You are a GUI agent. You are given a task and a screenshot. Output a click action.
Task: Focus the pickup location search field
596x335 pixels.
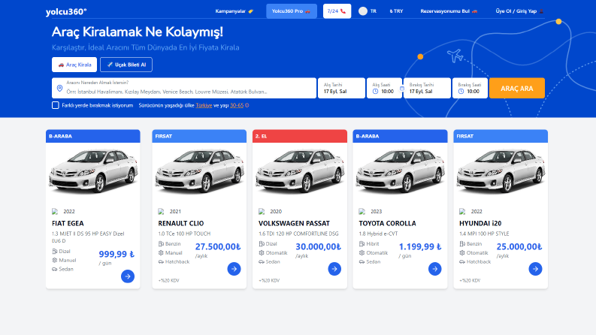184,88
